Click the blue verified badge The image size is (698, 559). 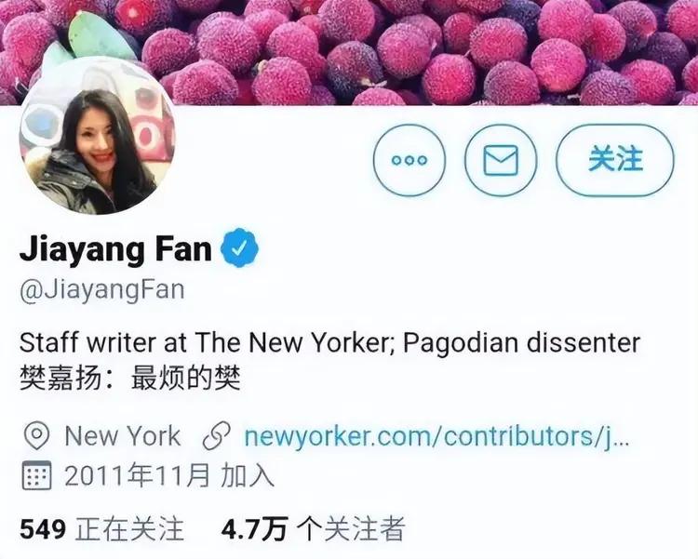tap(240, 248)
